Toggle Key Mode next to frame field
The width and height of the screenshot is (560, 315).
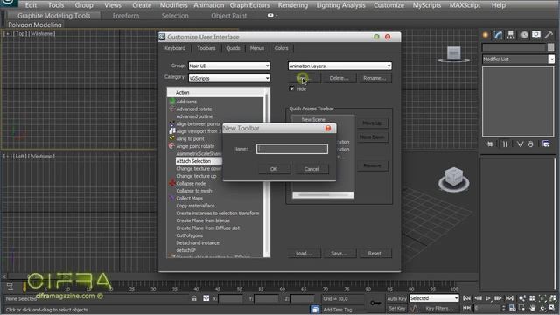click(466, 308)
